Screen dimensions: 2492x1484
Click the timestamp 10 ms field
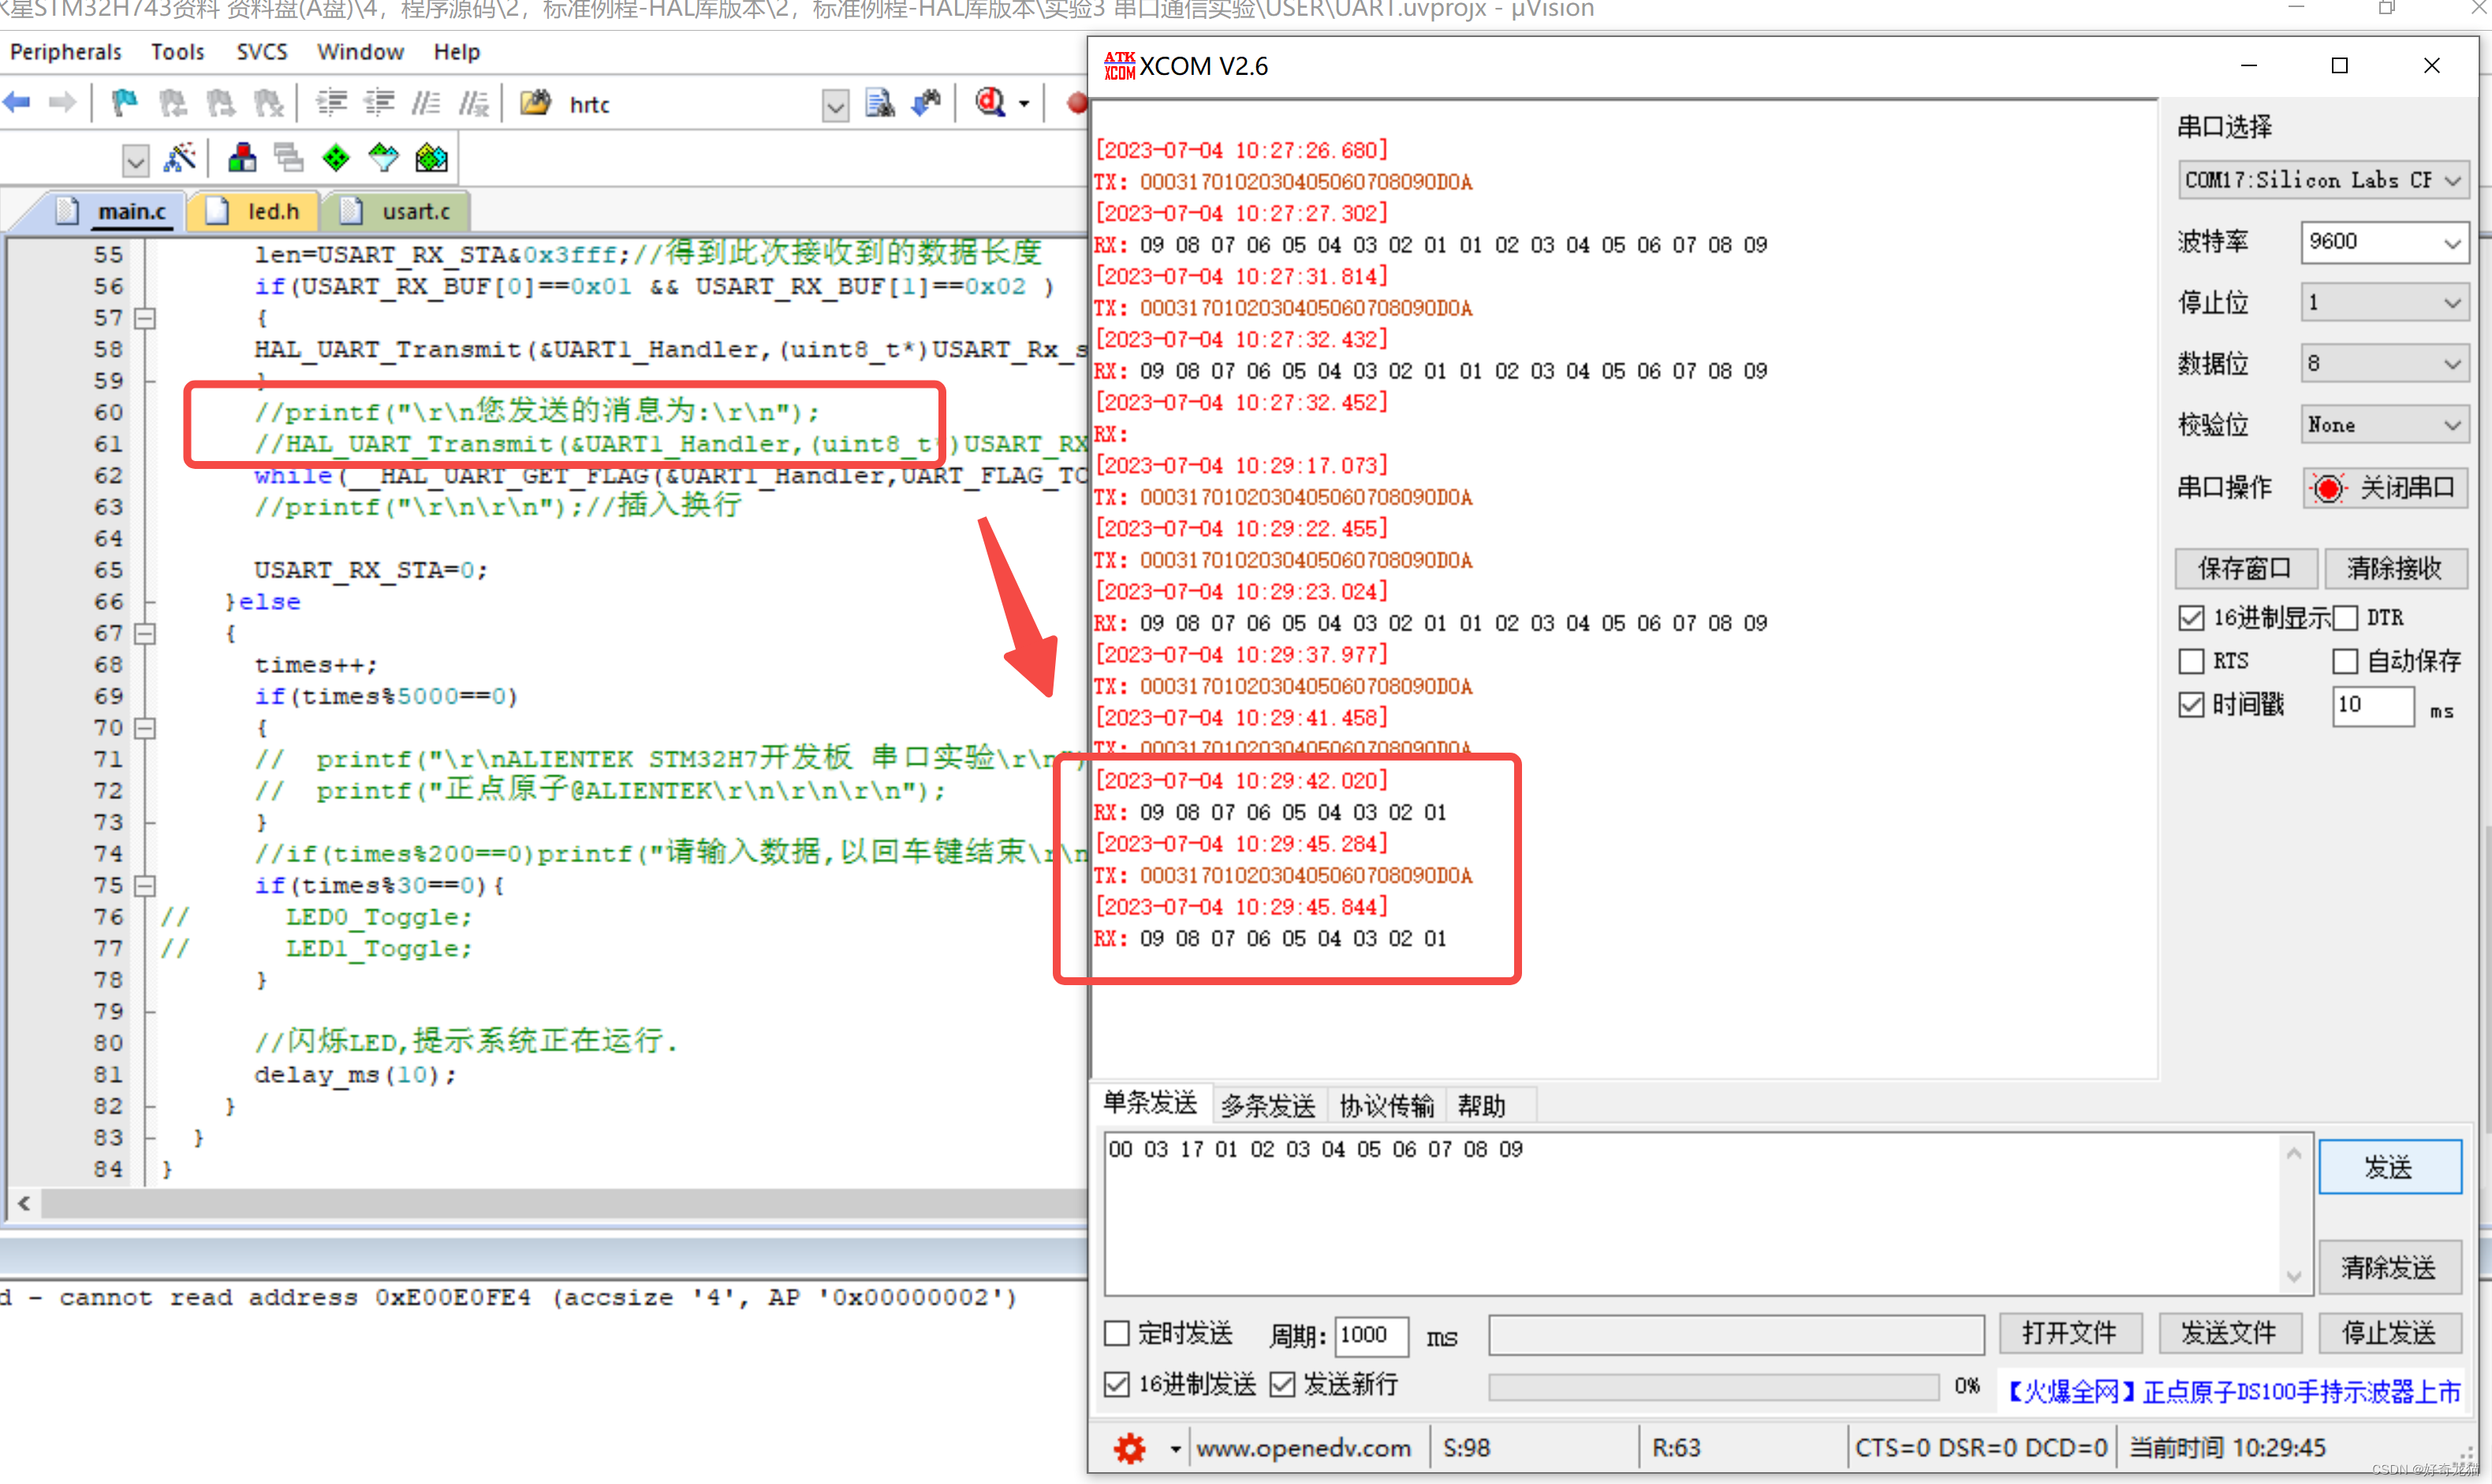tap(2372, 706)
